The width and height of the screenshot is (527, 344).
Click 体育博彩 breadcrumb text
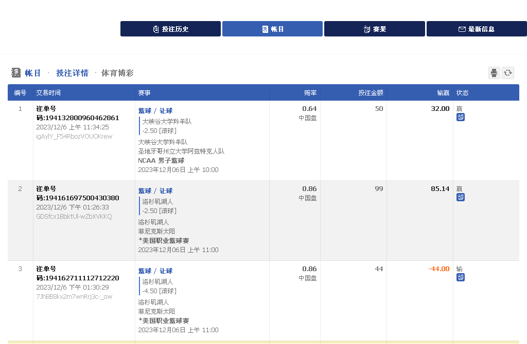[x=117, y=73]
